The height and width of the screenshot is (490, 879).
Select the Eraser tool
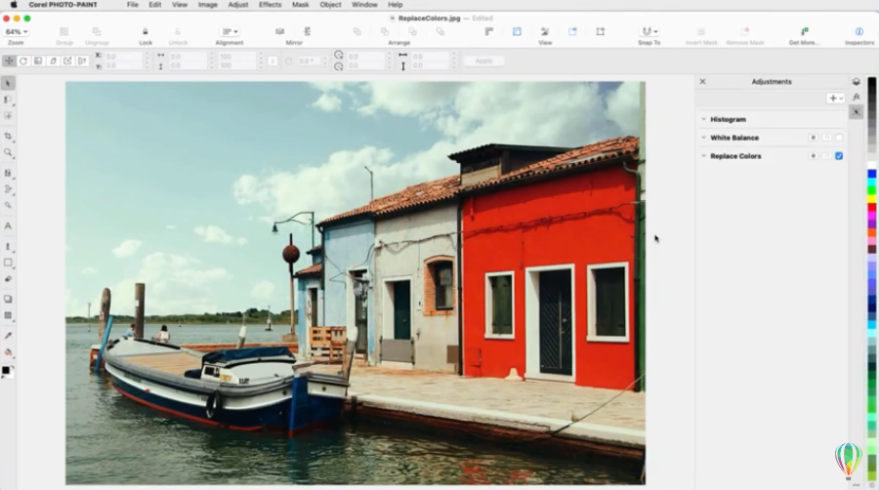(8, 279)
